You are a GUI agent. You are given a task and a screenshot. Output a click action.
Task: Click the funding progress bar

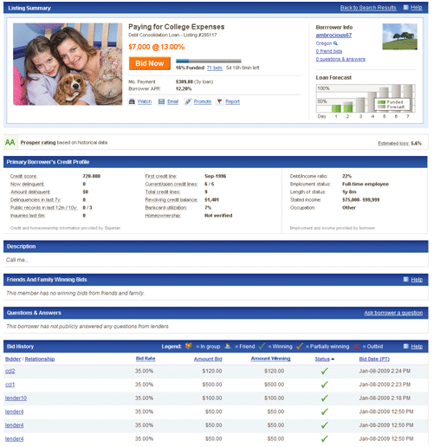(209, 61)
